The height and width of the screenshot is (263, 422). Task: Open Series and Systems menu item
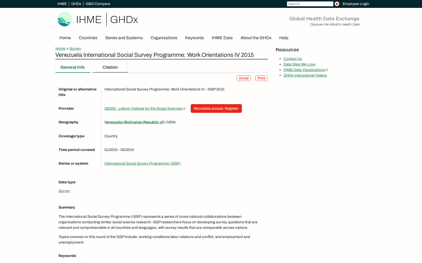(x=124, y=38)
